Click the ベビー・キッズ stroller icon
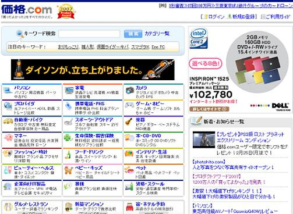Image resolution: width=293 pixels, height=214 pixels. (69, 170)
